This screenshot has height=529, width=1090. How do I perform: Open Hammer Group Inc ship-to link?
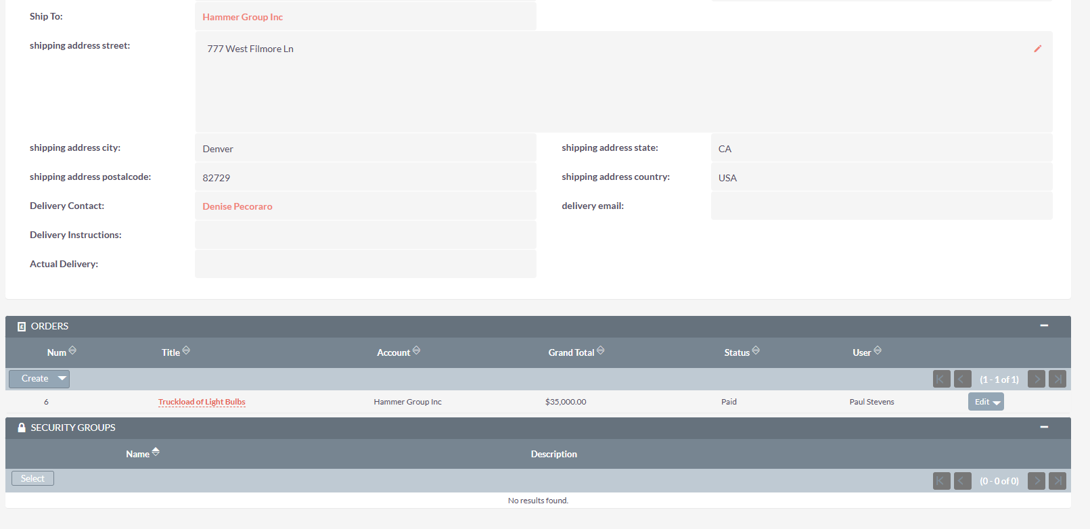coord(242,17)
